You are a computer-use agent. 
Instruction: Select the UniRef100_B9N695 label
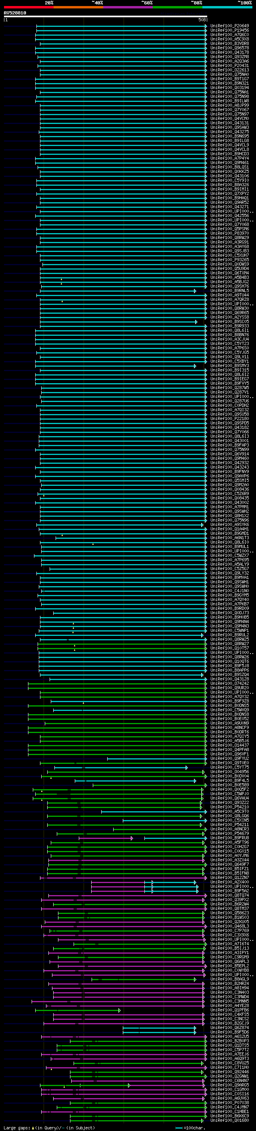[230, 136]
